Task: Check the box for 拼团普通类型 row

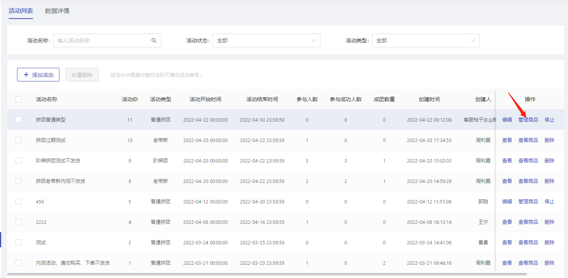Action: [19, 120]
